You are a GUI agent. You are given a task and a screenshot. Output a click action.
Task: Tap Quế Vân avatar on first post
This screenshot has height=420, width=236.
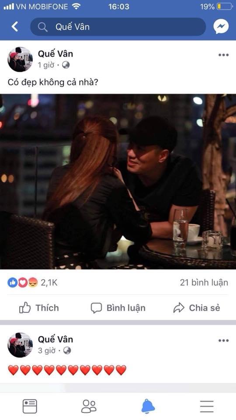click(x=20, y=59)
